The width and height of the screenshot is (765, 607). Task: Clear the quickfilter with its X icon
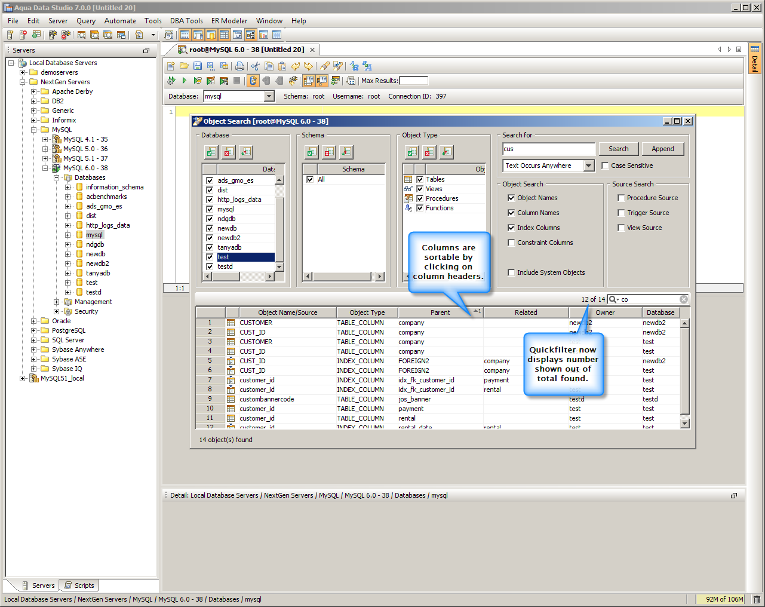(684, 299)
